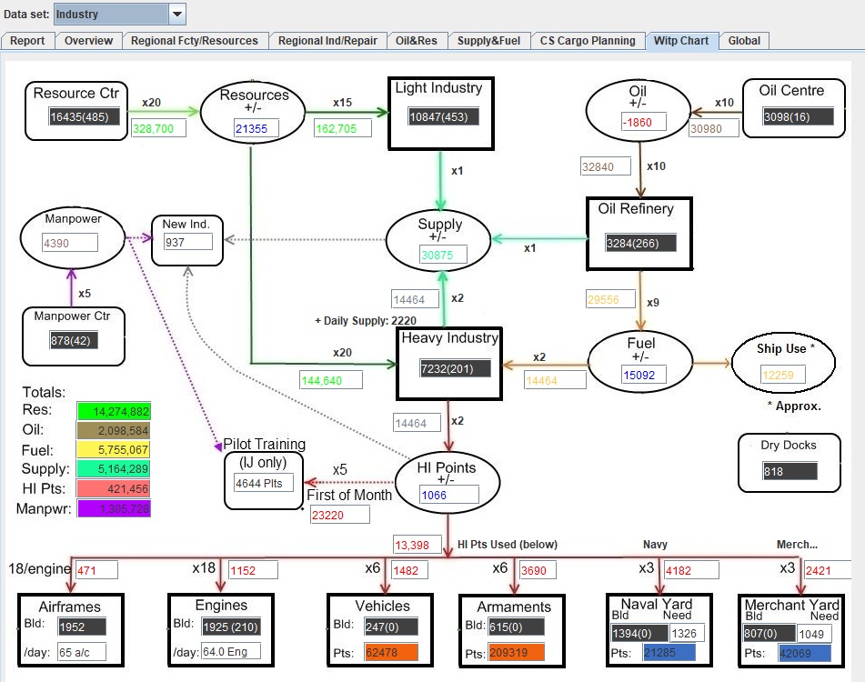The image size is (865, 682).
Task: Click the Engines Bld value 1925 (210)
Action: [231, 627]
